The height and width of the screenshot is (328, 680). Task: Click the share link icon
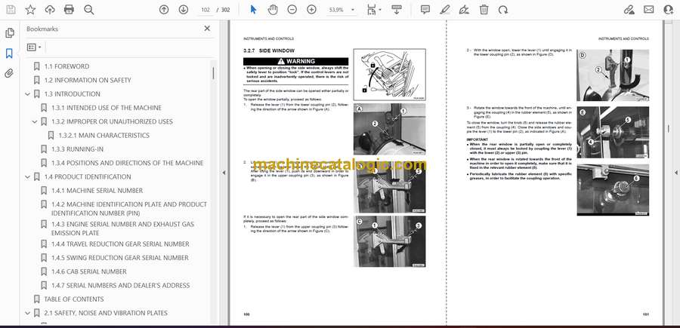[629, 10]
